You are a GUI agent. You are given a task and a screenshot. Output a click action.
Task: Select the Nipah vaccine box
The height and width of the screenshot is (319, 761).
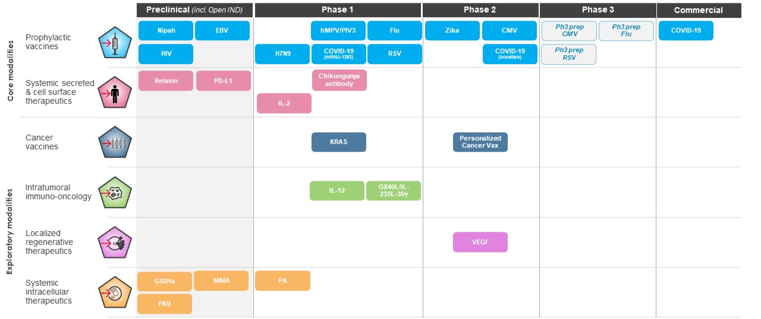coord(166,31)
